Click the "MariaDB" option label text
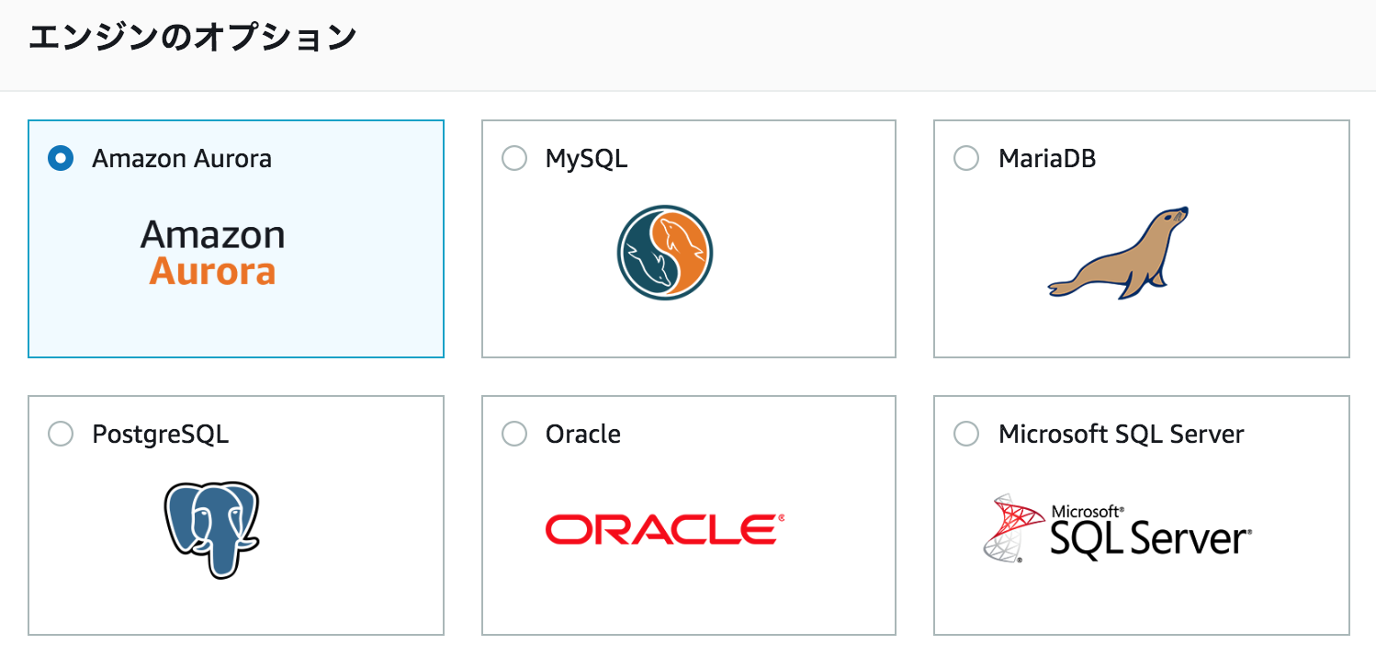Viewport: 1376px width, 667px height. coord(1047,159)
